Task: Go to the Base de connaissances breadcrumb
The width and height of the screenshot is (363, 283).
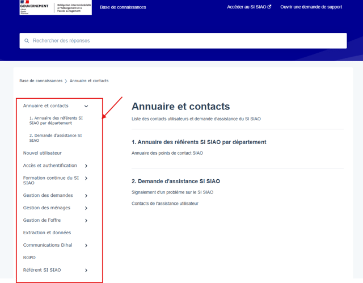Action: coord(41,81)
